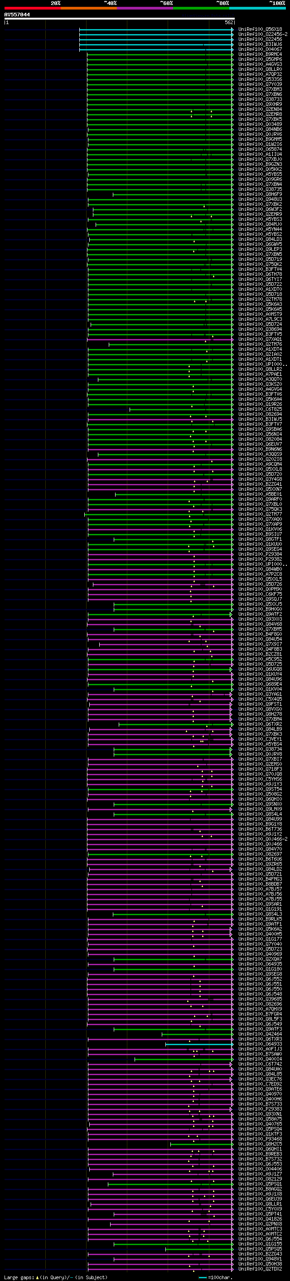Open hit UniRef100_Q7XBM3

260,90
